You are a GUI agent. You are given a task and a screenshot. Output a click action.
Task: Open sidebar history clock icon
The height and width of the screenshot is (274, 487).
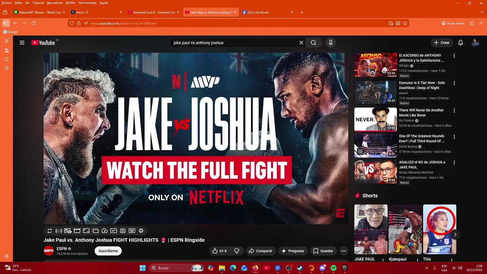click(6, 59)
